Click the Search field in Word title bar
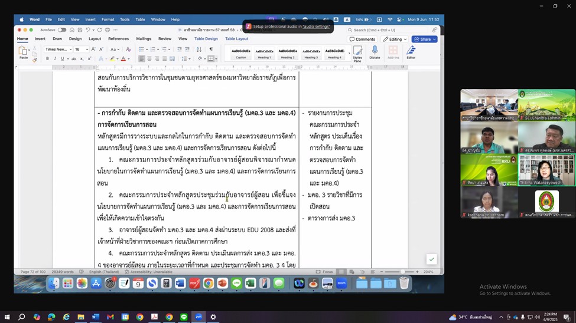Screen dimensions: 576x323 click(x=390, y=30)
